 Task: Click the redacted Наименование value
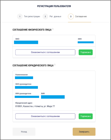pos(24,78)
